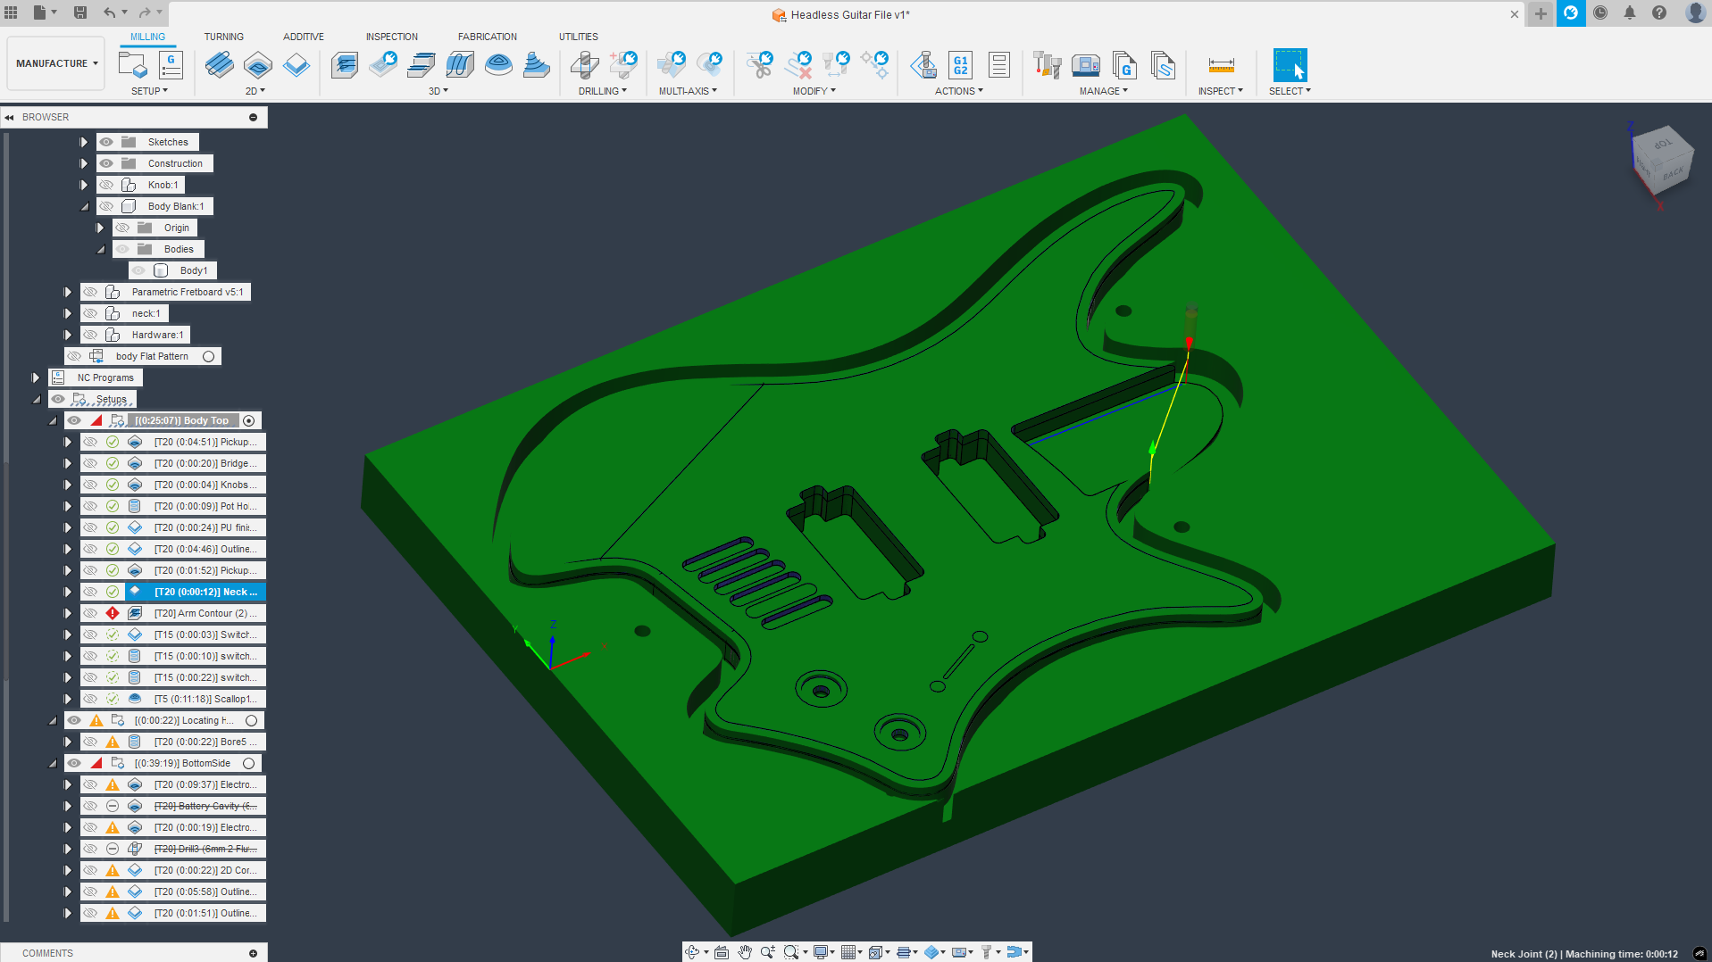Select the 3D Adaptive Clearing tool

point(345,65)
